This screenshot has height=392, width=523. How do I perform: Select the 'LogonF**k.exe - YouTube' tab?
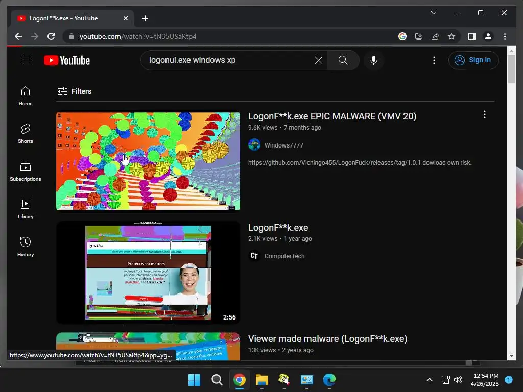click(x=72, y=18)
